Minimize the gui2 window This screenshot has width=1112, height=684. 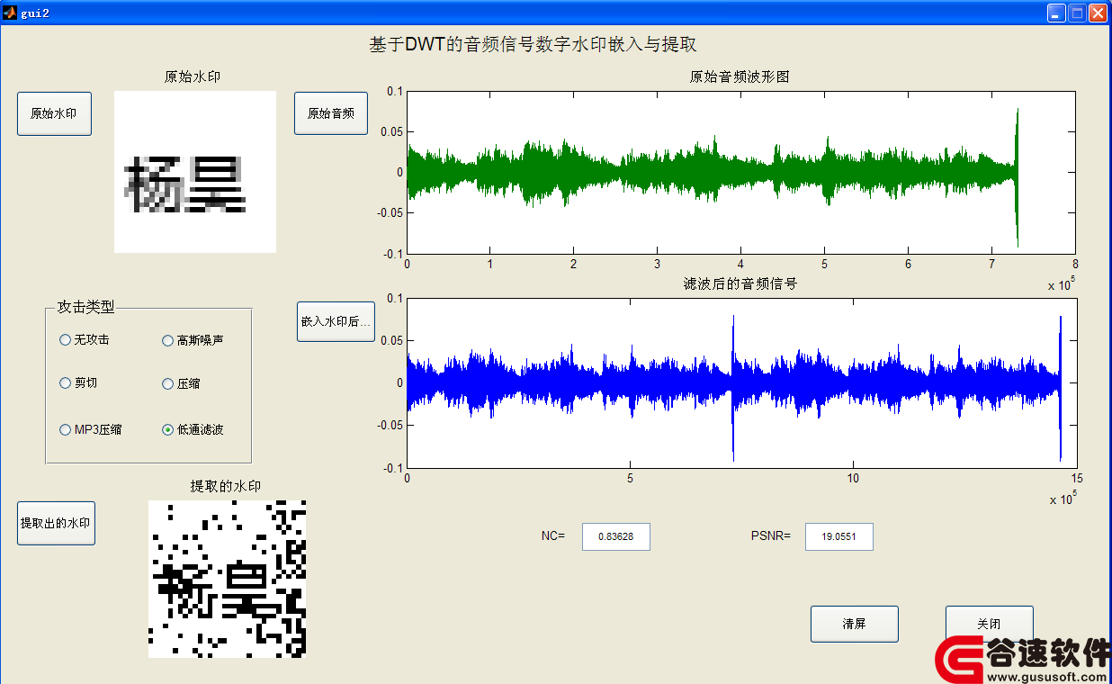tap(1056, 13)
